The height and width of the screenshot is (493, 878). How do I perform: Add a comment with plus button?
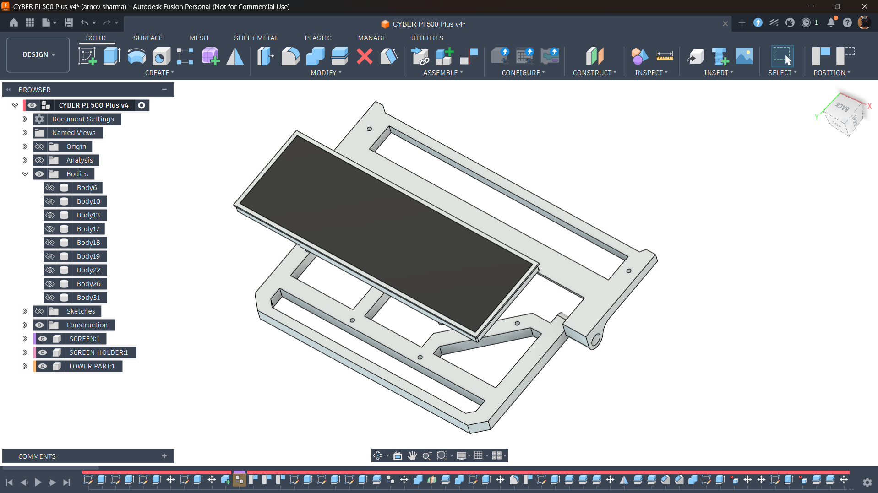[164, 456]
